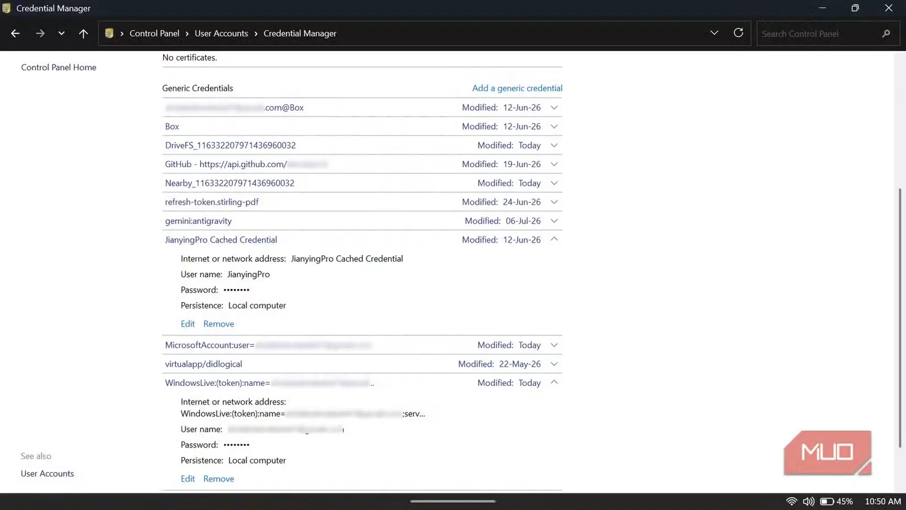Click Nearby_116332207971436960032 entry name
The width and height of the screenshot is (906, 510).
[x=230, y=183]
